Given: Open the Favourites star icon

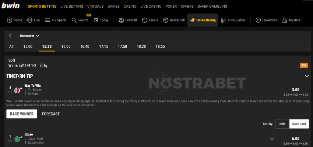Looking at the screenshot, I should tap(258, 20).
